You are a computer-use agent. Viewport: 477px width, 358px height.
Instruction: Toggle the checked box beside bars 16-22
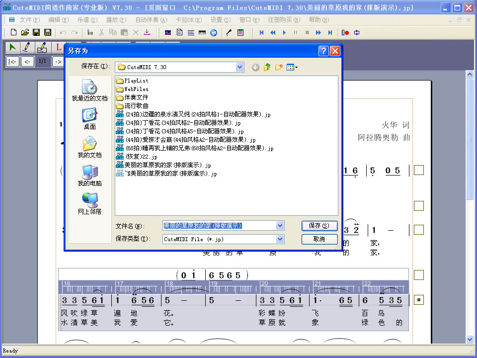[419, 300]
